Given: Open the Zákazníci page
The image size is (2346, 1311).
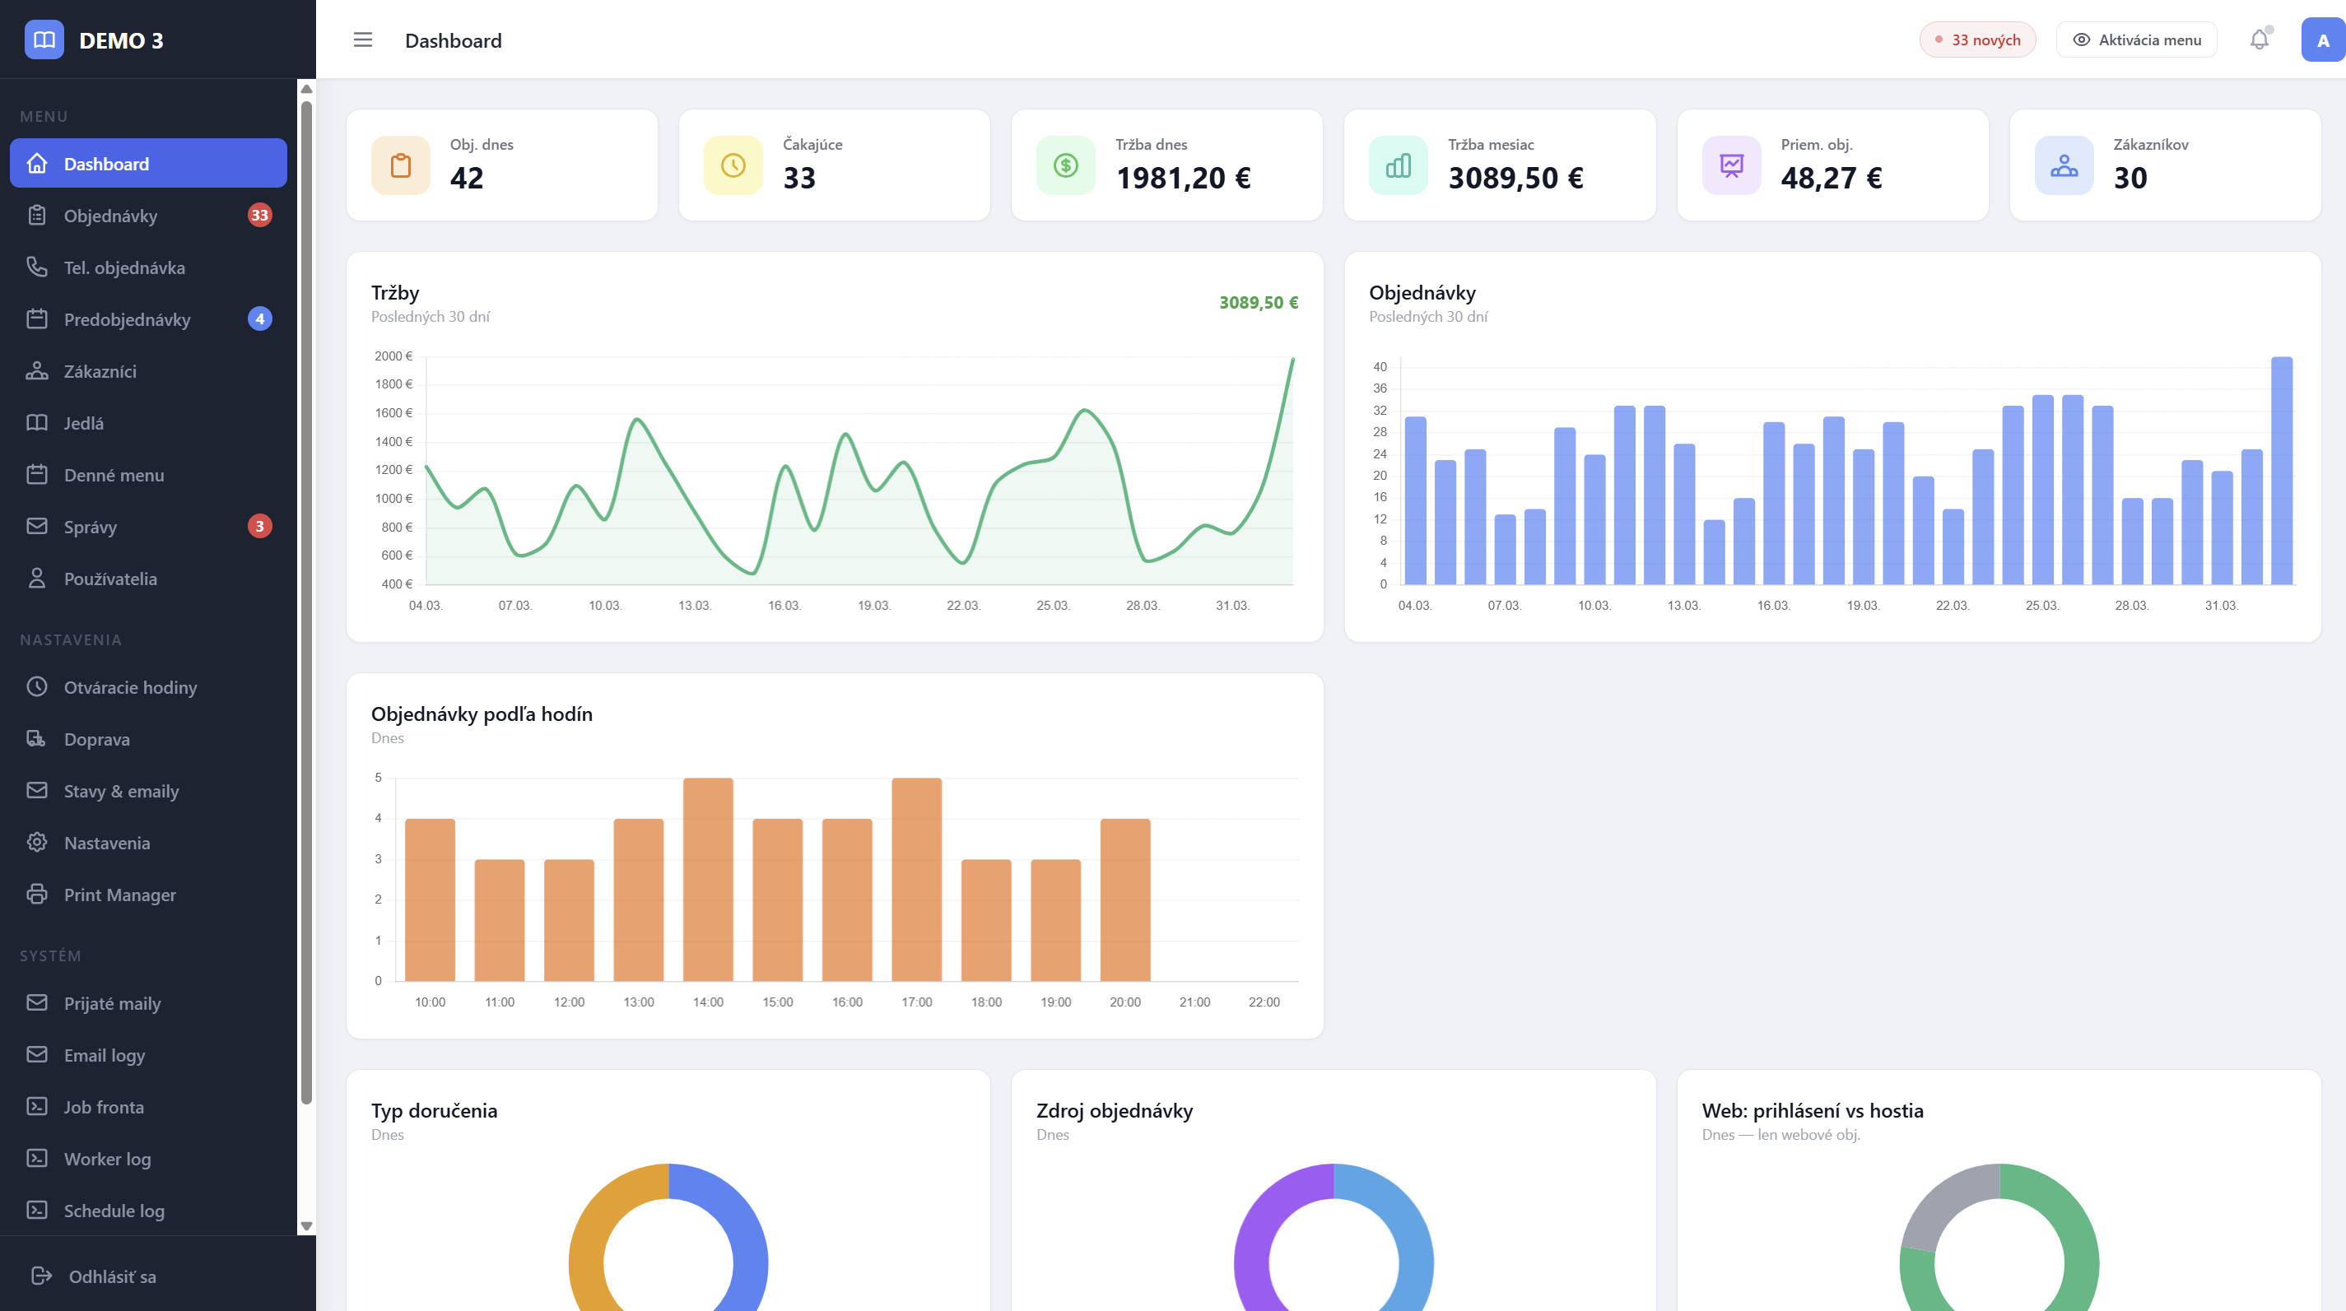Looking at the screenshot, I should [x=100, y=370].
